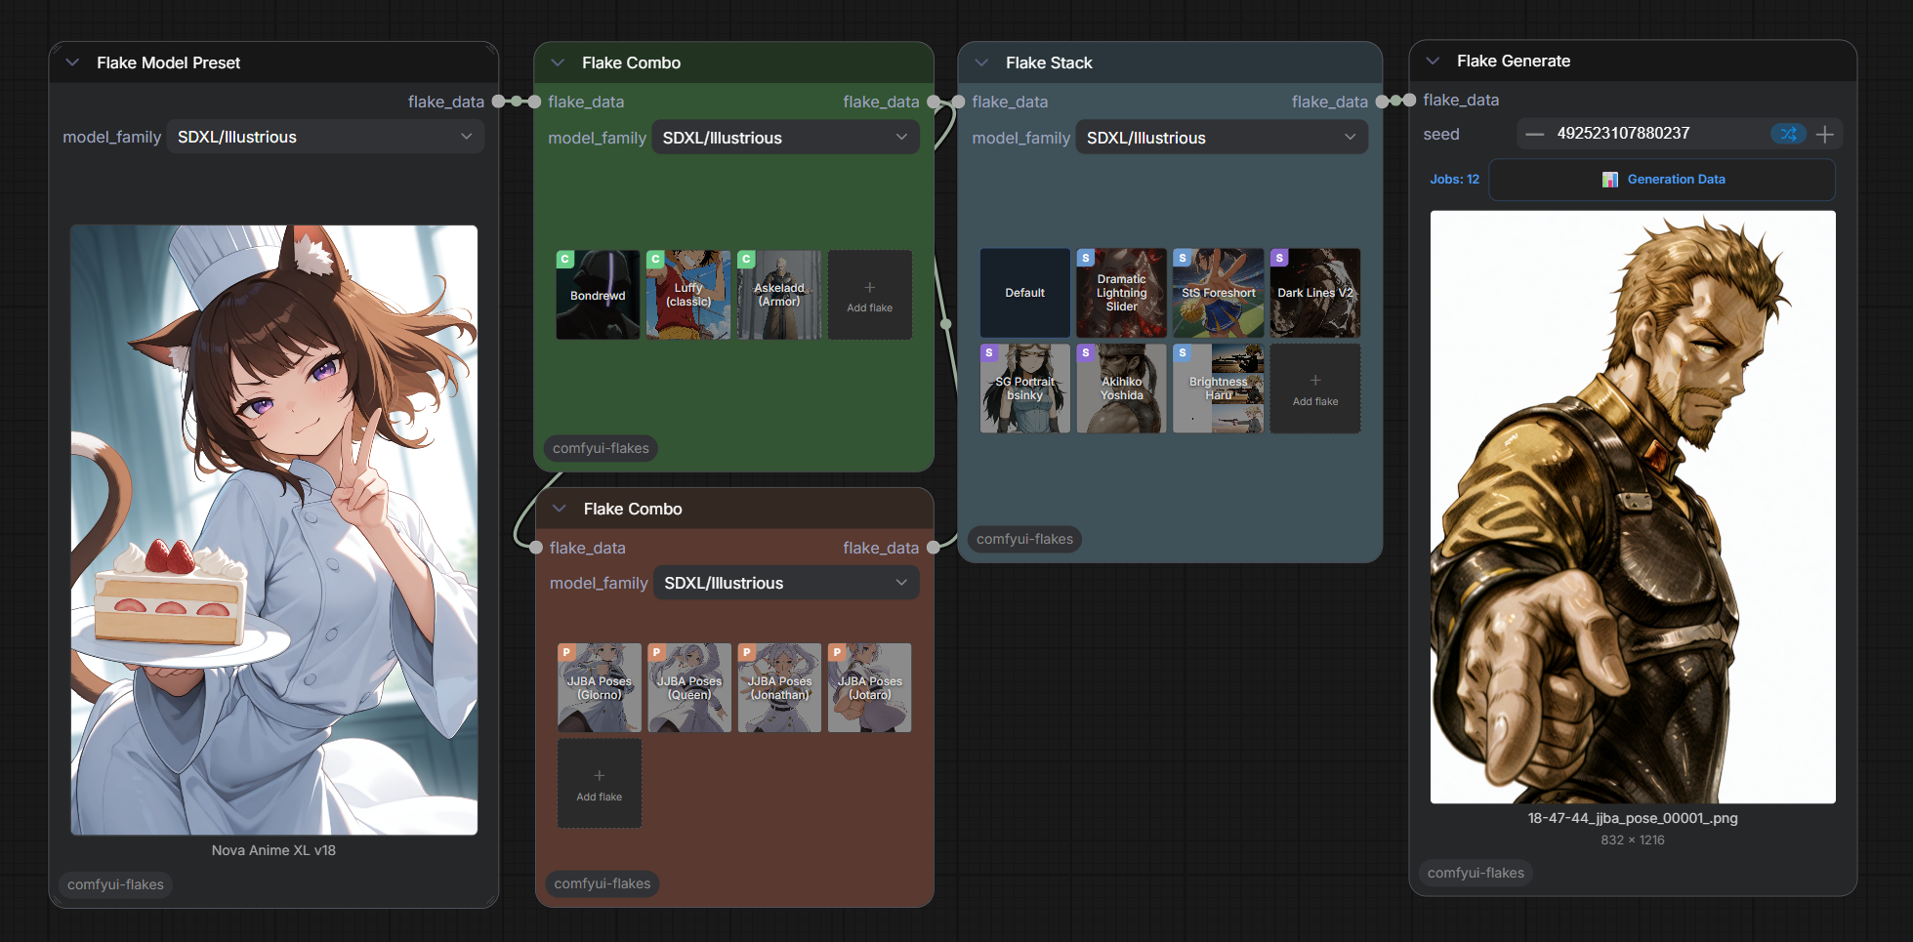Open the generated jjba_pose output image
The image size is (1913, 942).
coord(1633,507)
